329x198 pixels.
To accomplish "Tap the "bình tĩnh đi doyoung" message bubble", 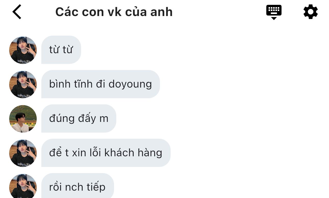I will point(100,84).
